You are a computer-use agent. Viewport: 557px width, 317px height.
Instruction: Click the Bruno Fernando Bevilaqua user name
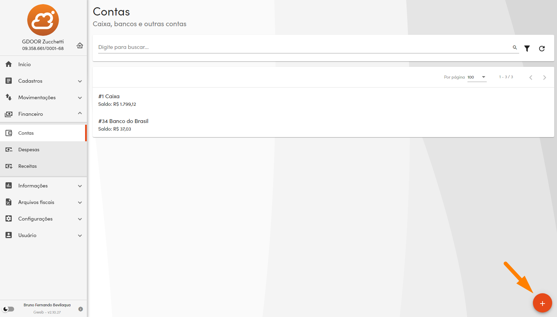pos(47,305)
